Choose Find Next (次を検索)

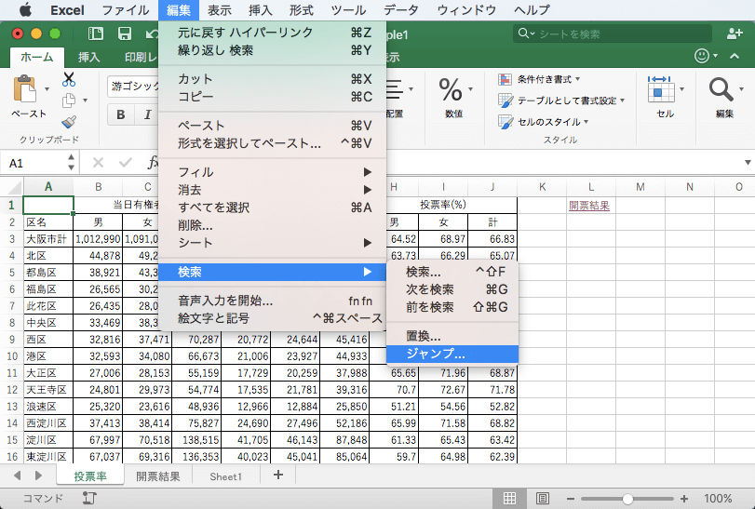(x=452, y=289)
